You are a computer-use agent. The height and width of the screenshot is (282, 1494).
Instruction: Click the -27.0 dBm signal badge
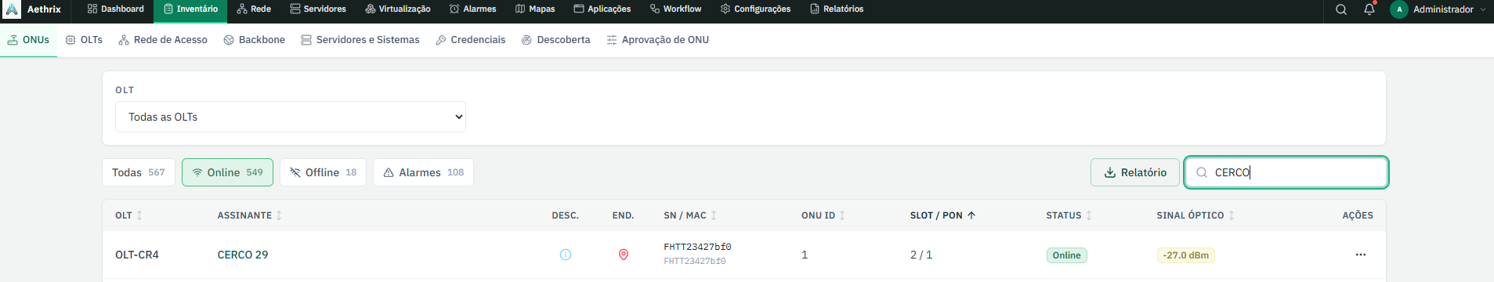1186,255
